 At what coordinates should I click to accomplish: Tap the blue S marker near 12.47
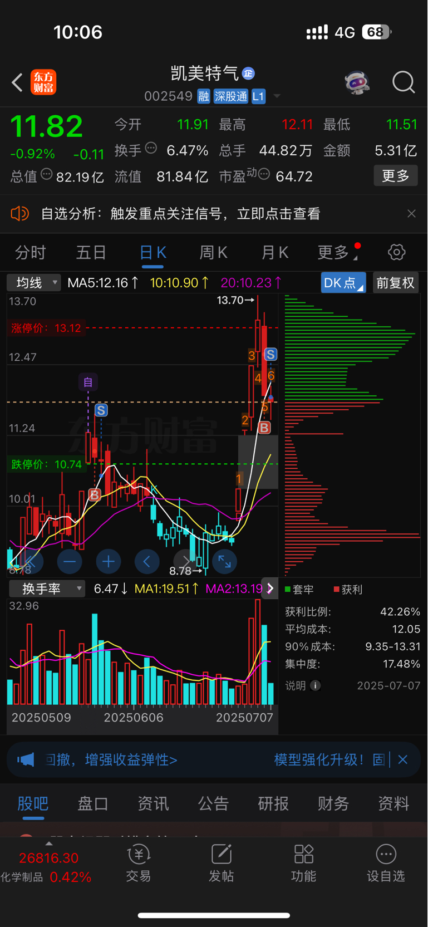[270, 355]
